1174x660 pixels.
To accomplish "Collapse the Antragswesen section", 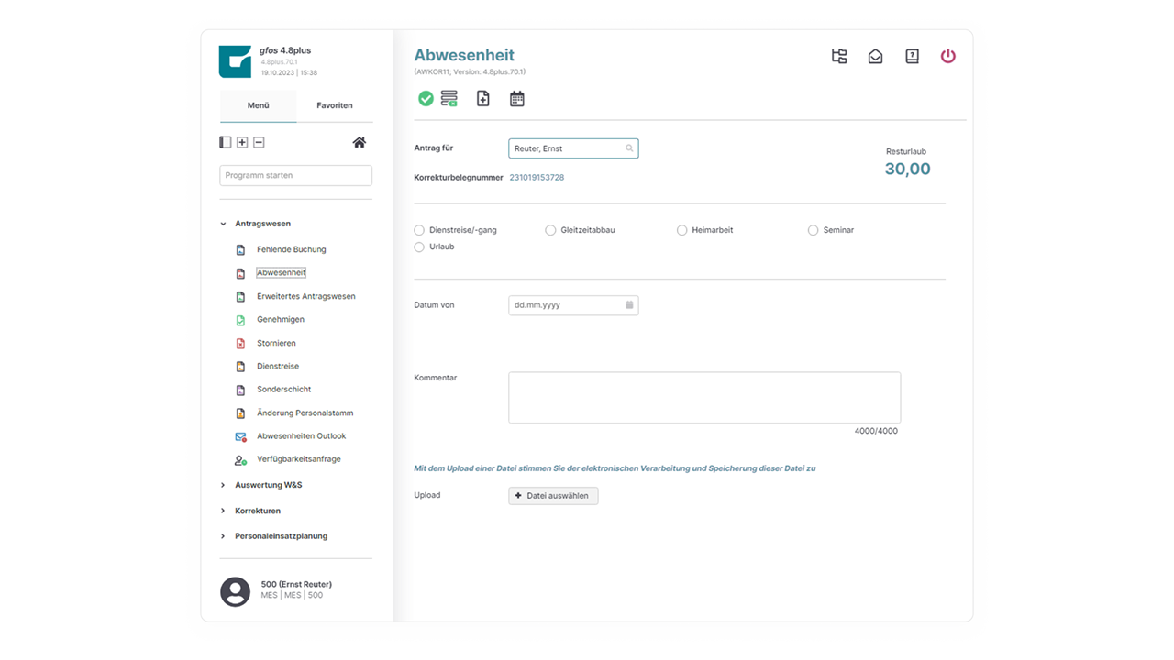I will 223,224.
